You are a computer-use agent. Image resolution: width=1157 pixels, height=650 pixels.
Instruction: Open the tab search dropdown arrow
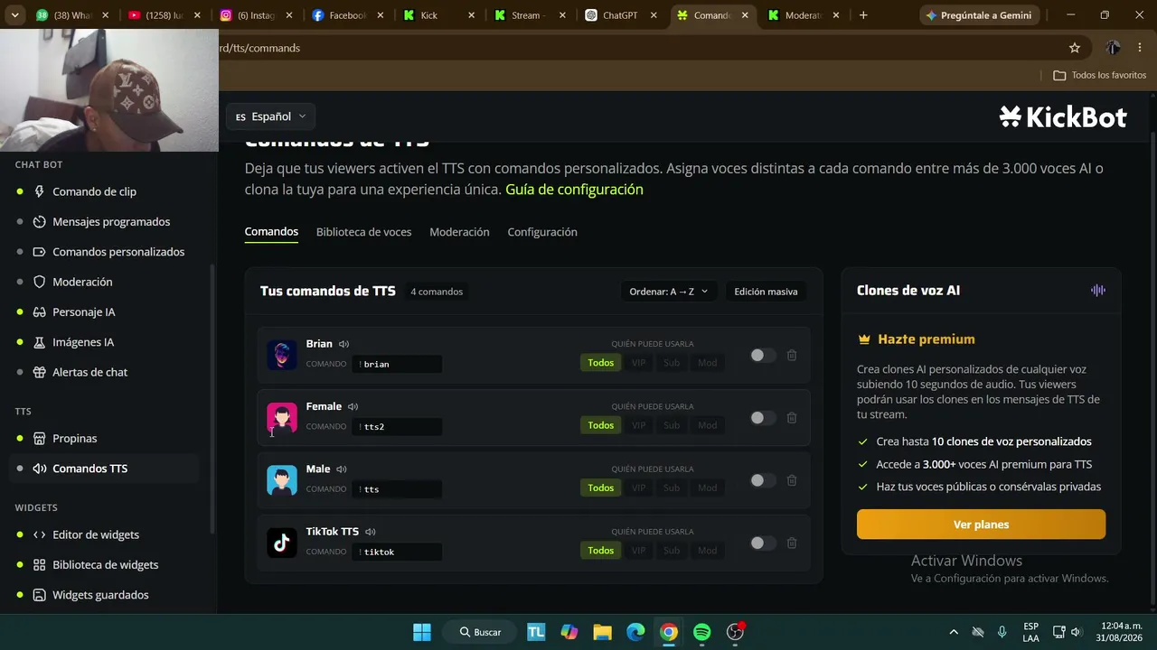tap(14, 15)
